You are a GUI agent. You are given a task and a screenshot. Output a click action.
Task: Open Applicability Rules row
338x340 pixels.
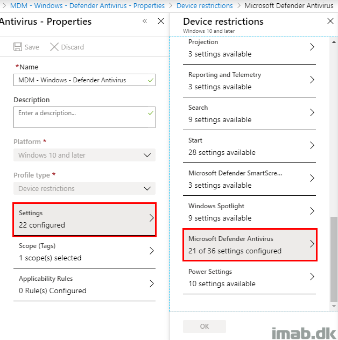coord(84,285)
